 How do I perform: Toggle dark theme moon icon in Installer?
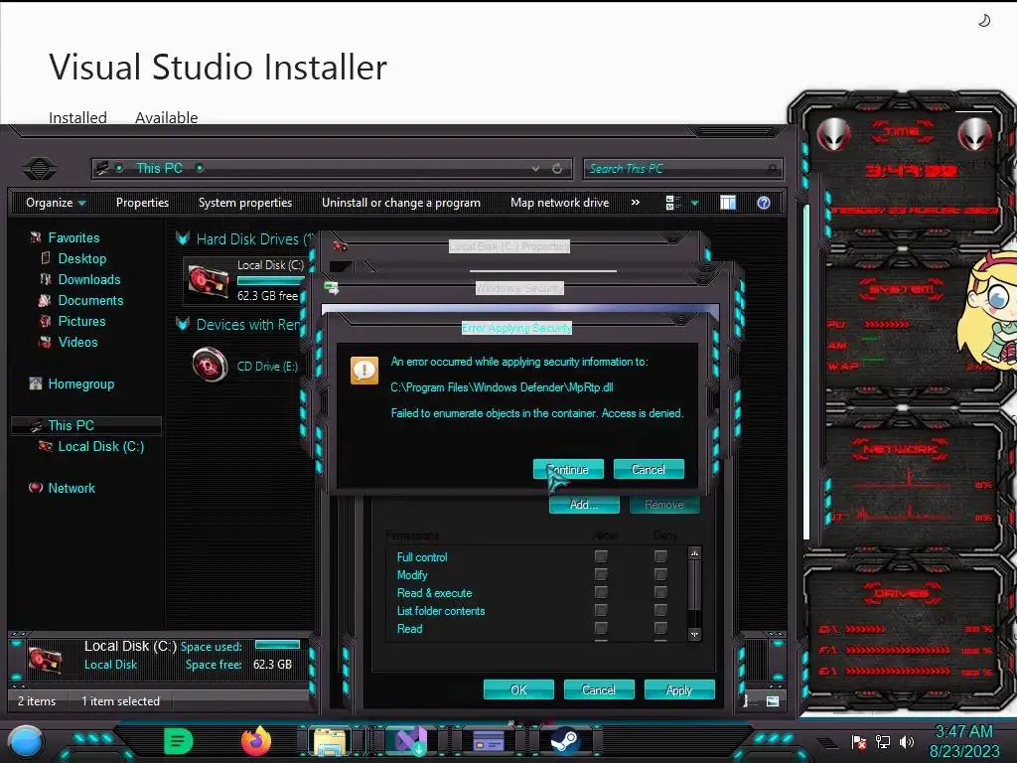[x=984, y=21]
